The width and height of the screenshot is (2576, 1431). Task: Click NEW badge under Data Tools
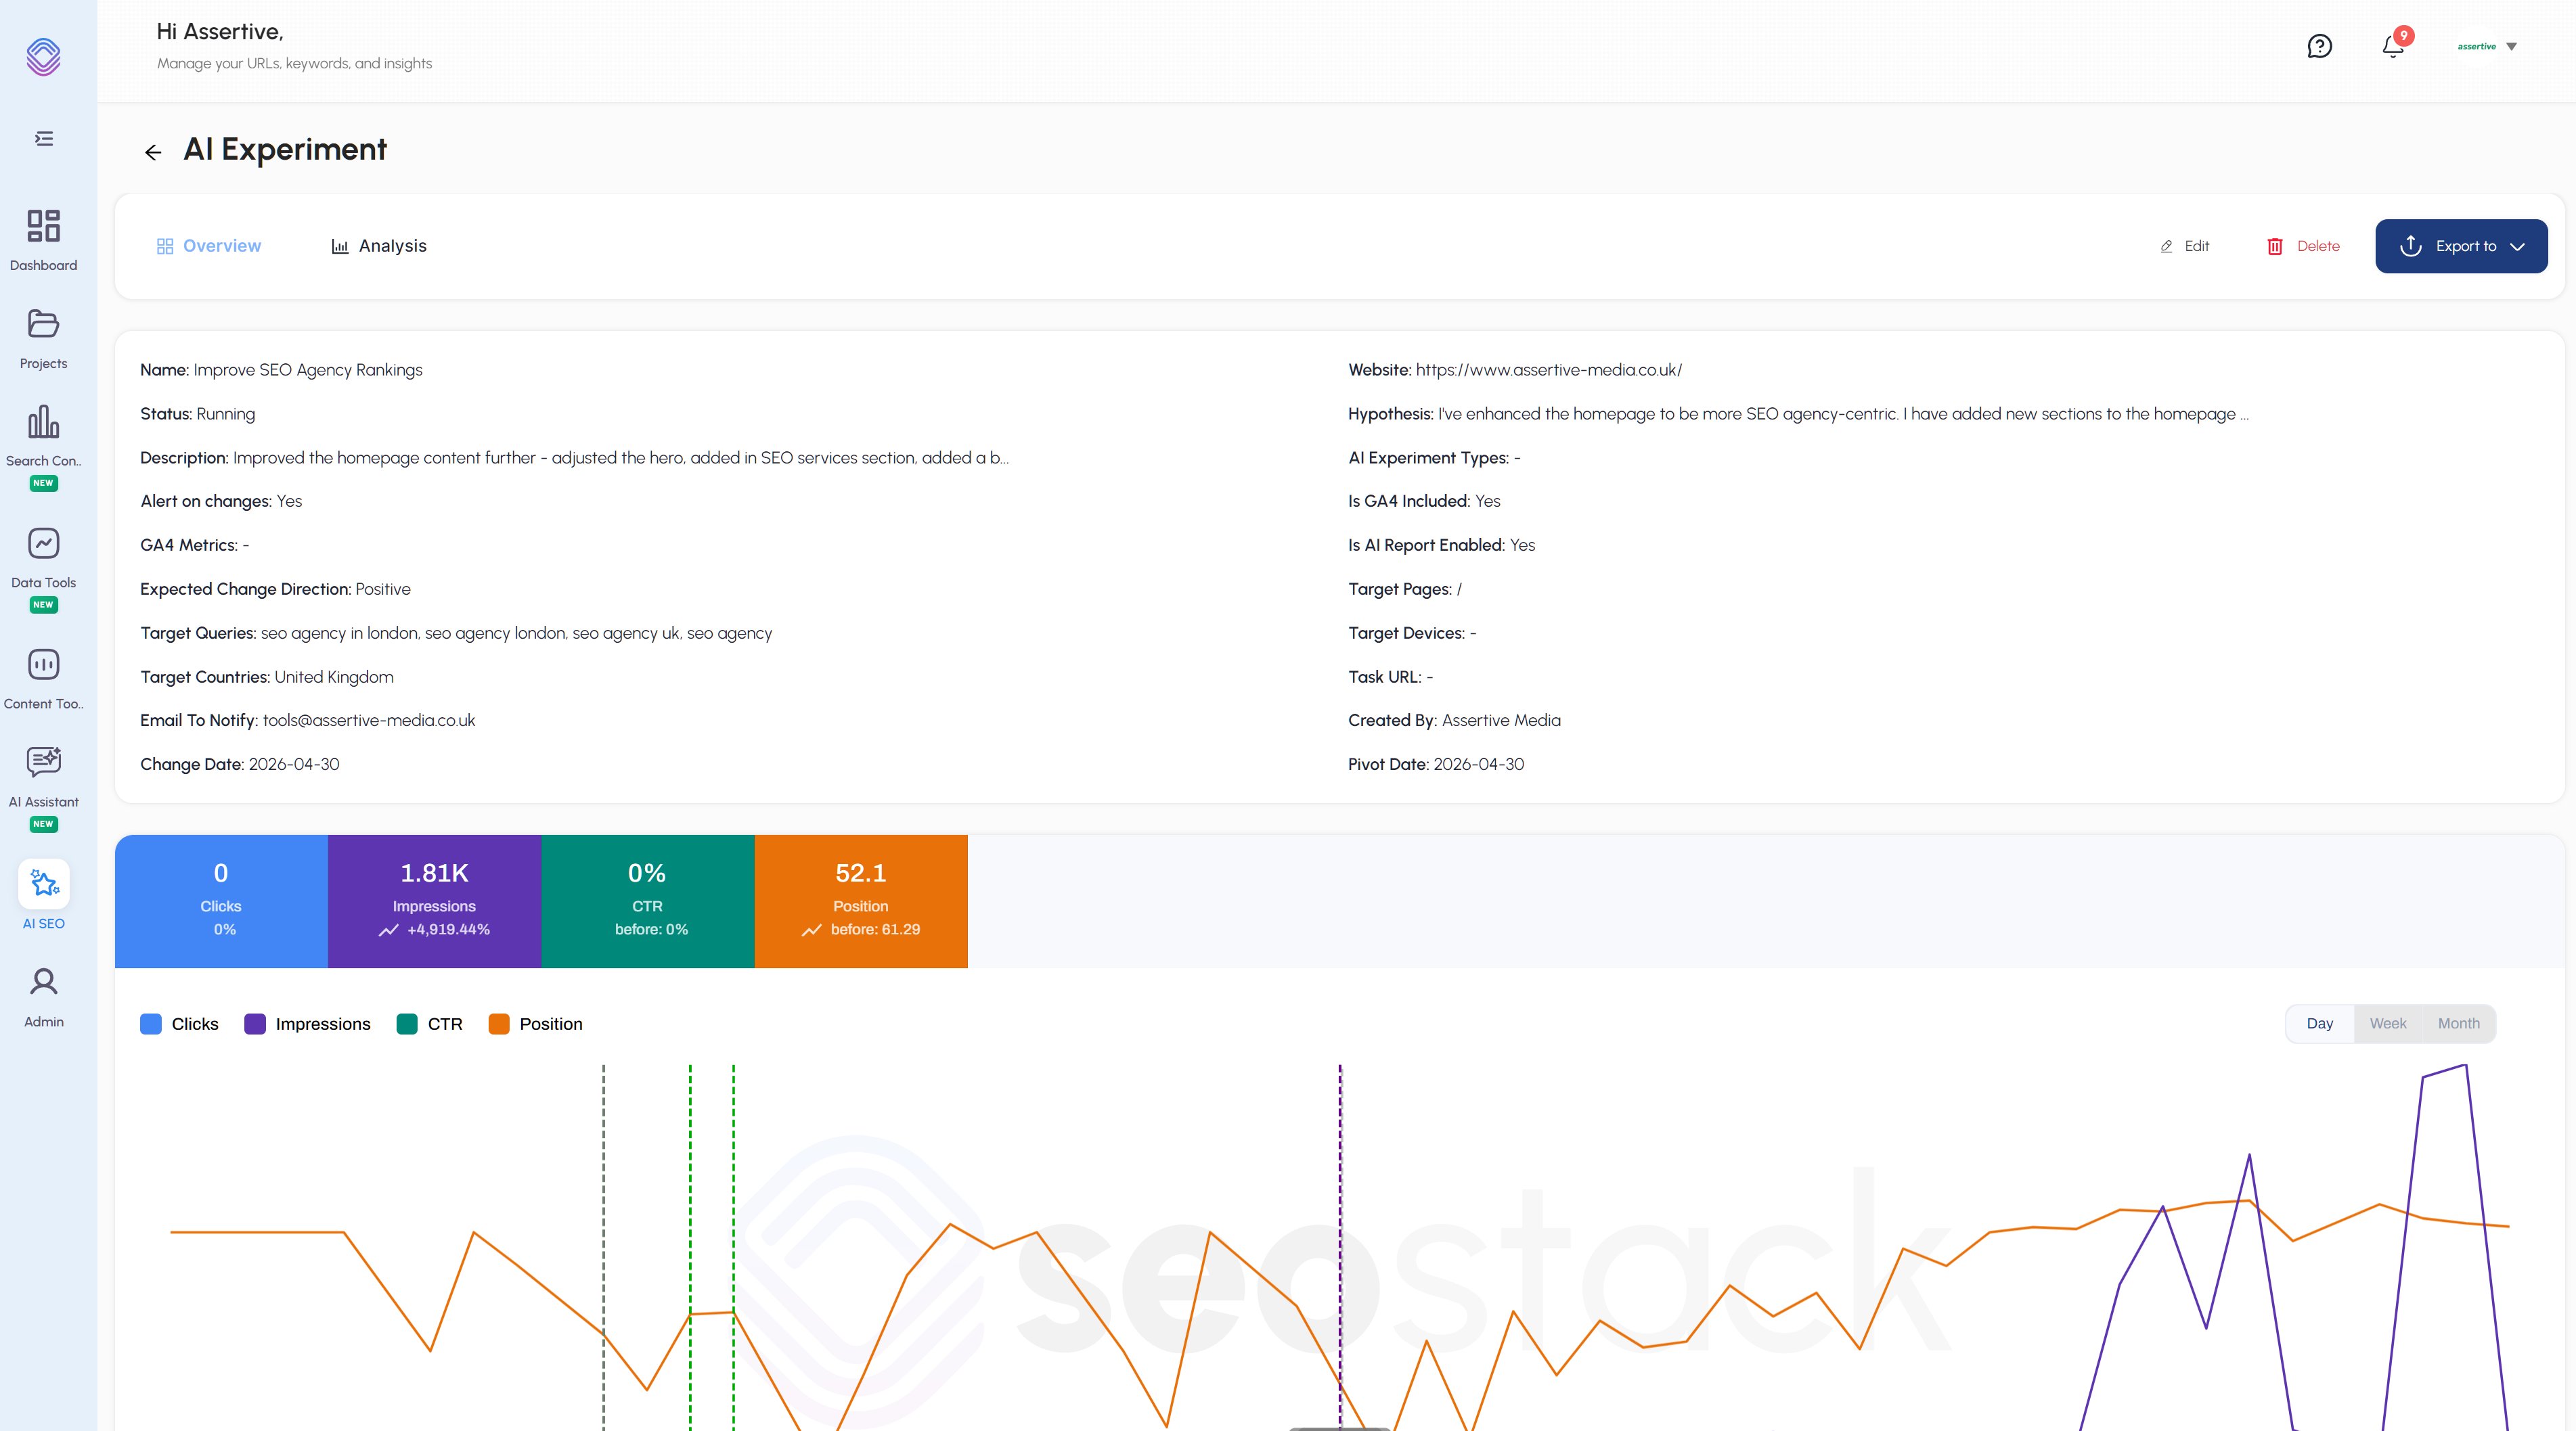point(43,605)
